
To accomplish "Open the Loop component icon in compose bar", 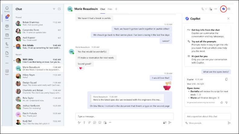I will pyautogui.click(x=95, y=123).
